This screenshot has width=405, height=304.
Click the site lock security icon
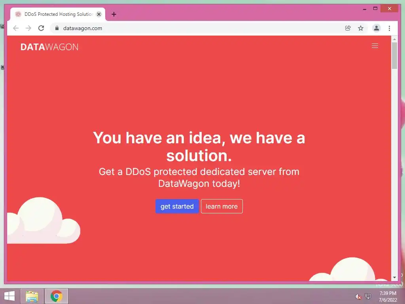coord(57,28)
